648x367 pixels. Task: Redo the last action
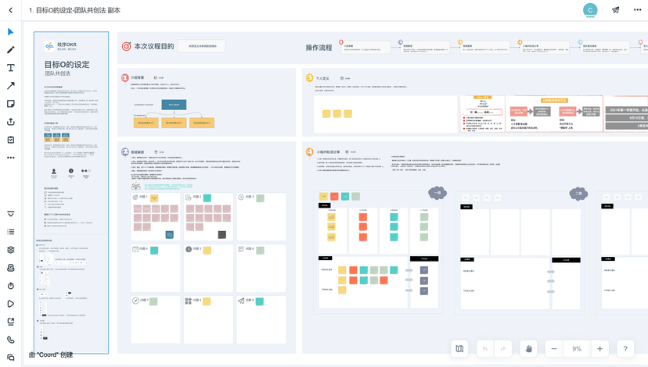503,349
